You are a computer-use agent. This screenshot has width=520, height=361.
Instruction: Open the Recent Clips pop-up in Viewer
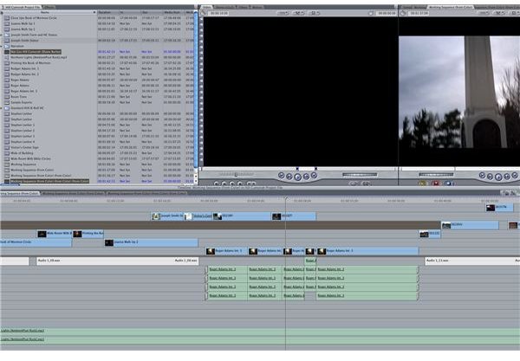tap(354, 184)
